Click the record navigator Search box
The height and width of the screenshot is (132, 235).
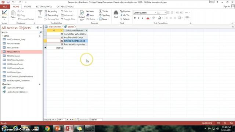point(96,120)
